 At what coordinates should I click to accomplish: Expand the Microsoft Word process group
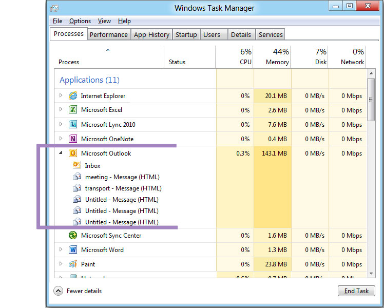click(x=61, y=250)
